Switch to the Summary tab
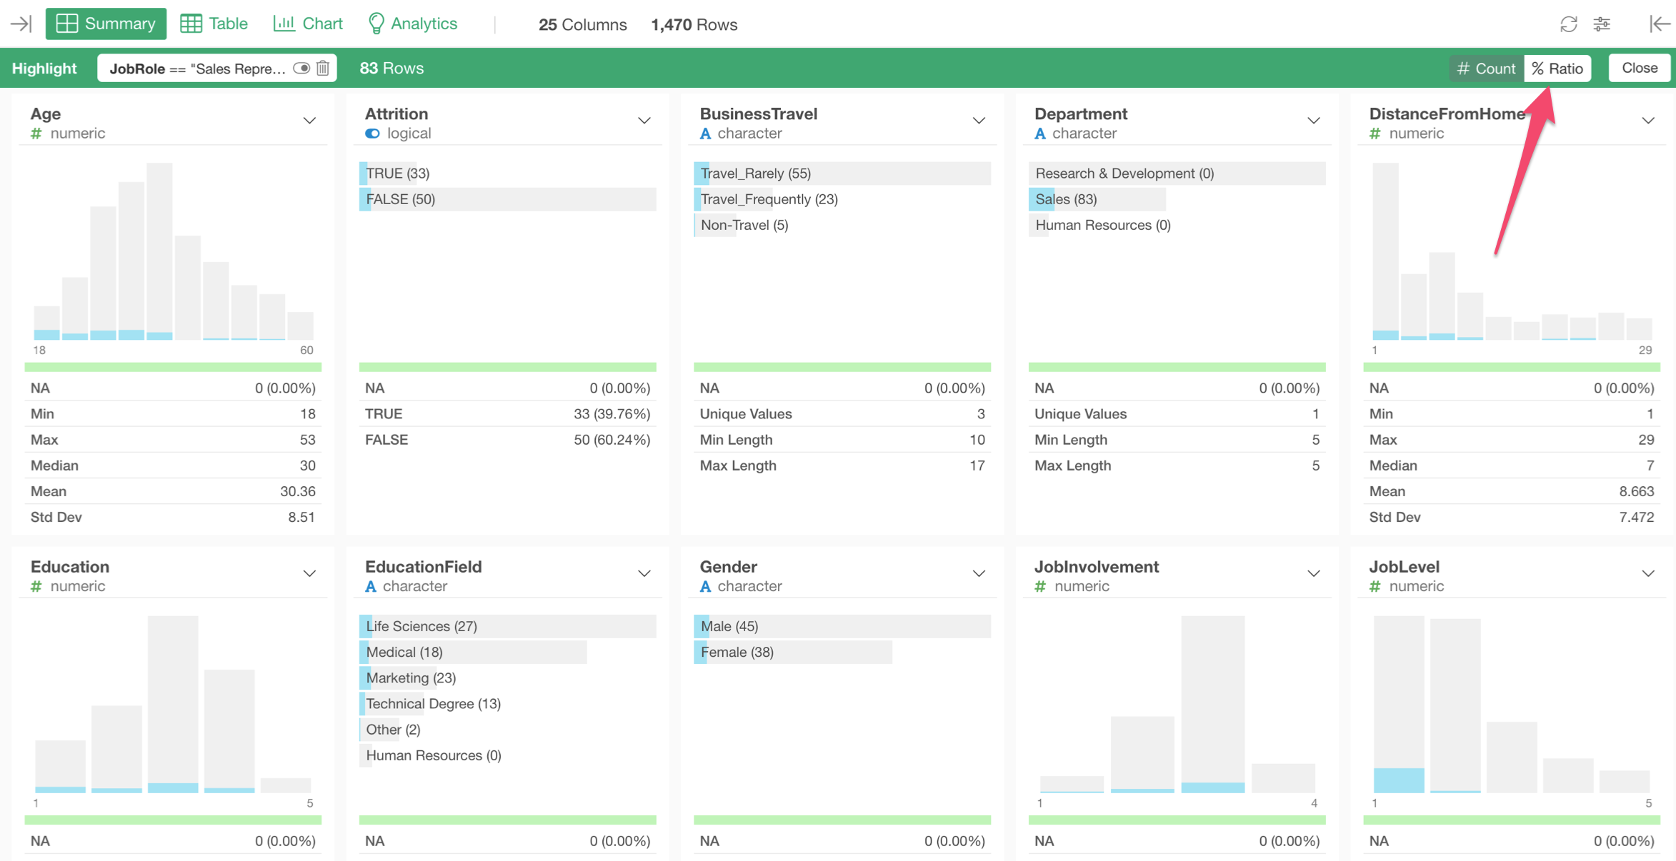Image resolution: width=1676 pixels, height=861 pixels. pyautogui.click(x=106, y=23)
